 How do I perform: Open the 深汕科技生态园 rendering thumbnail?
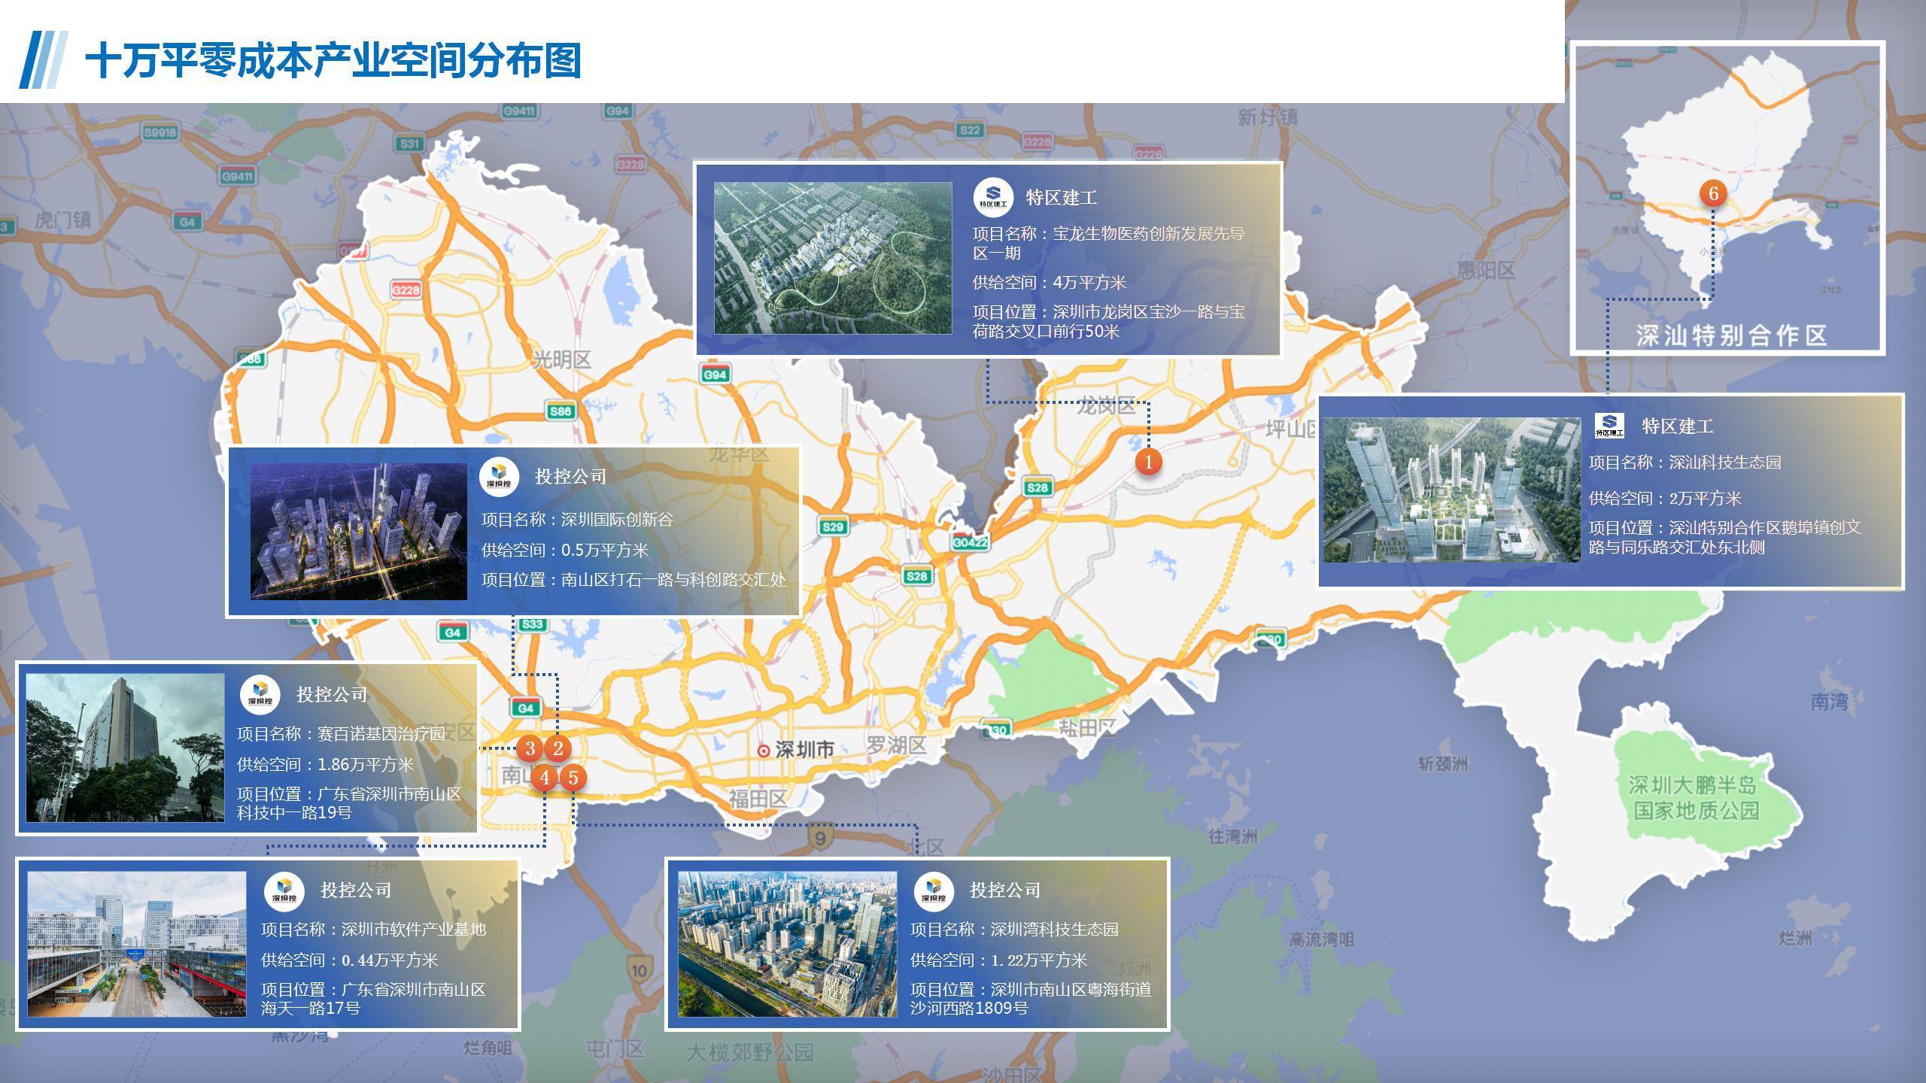pyautogui.click(x=1451, y=490)
